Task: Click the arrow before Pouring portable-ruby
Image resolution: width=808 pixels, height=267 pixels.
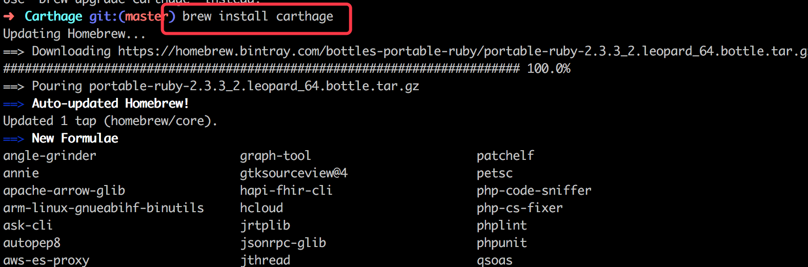Action: pos(13,87)
